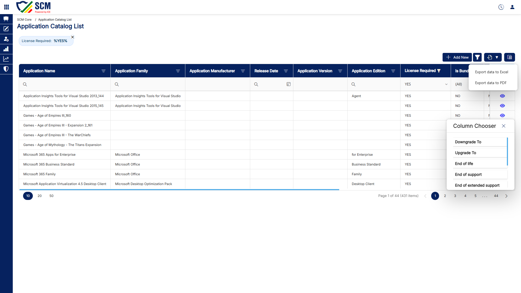The image size is (521, 293).
Task: Go to page 5
Action: click(475, 196)
